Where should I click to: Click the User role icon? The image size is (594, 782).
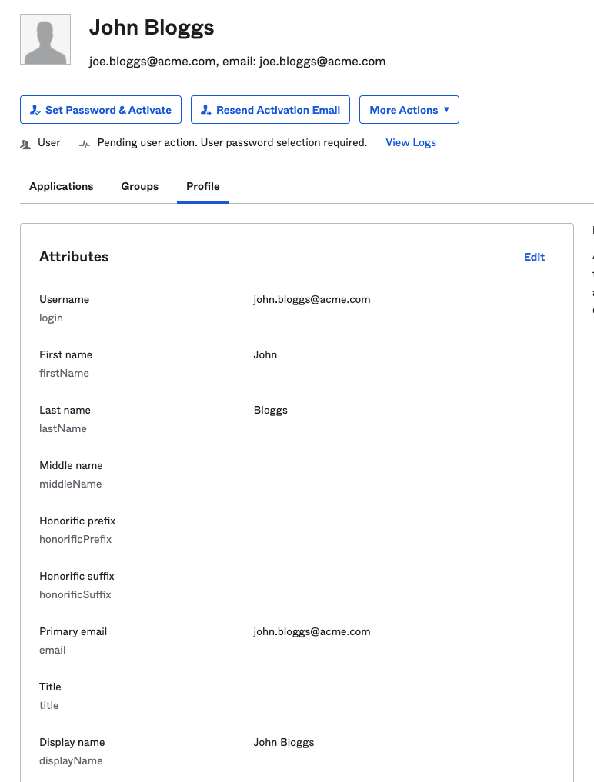pos(25,143)
